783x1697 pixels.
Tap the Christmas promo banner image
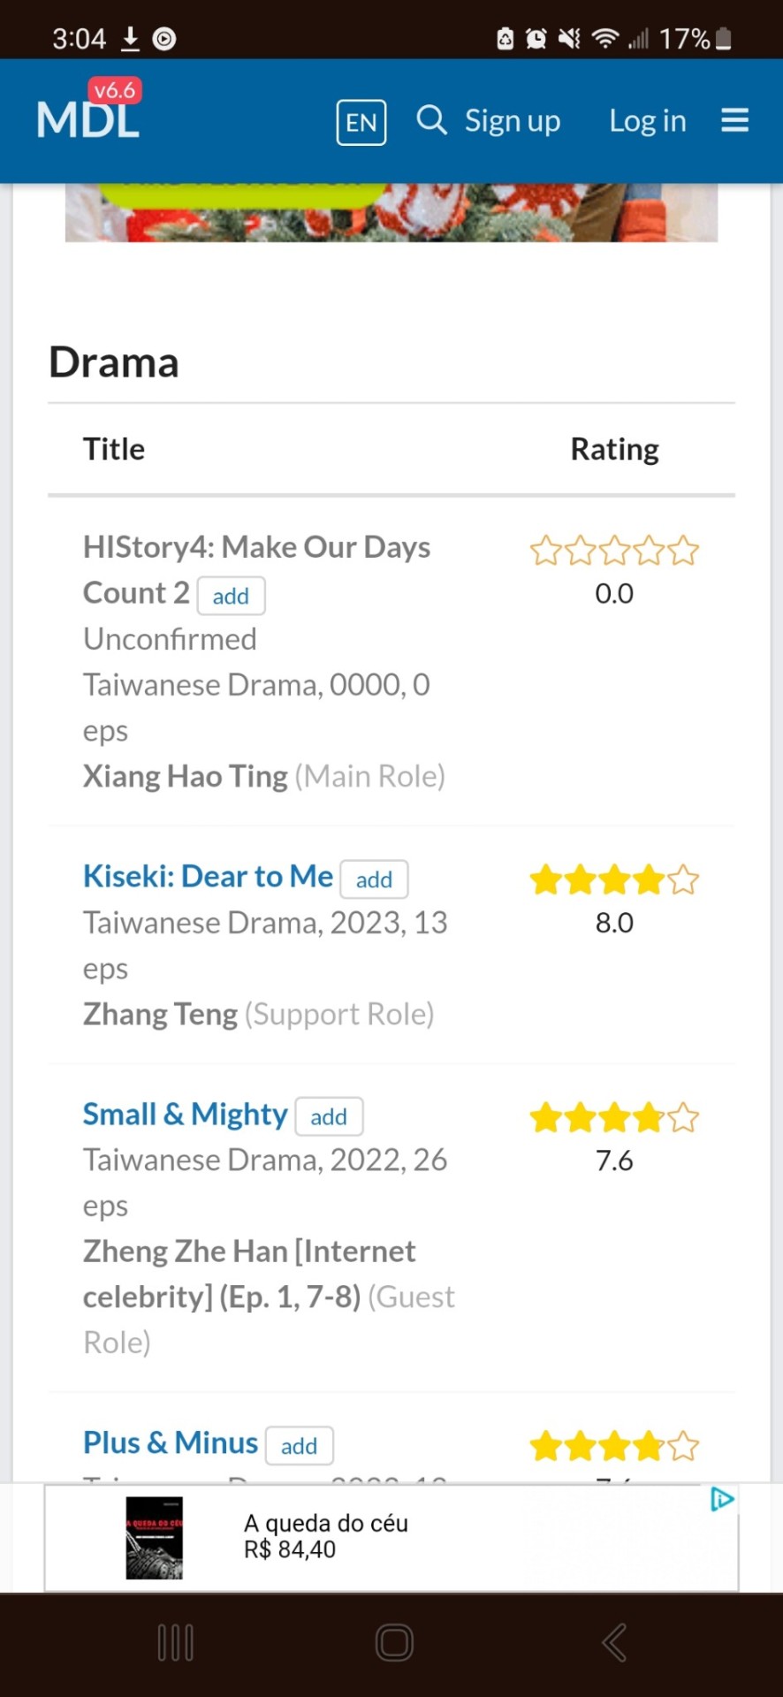391,212
